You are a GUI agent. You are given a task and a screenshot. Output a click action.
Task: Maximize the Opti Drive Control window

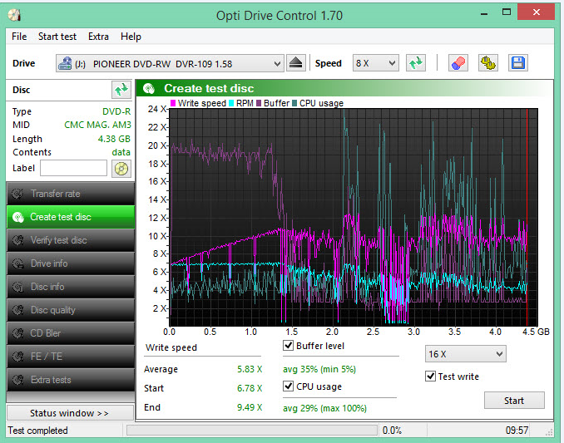point(507,13)
